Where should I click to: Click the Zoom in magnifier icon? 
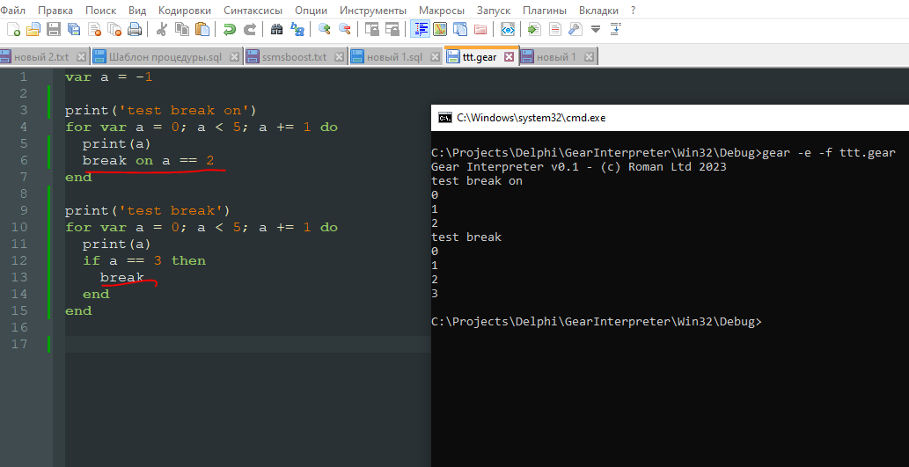coord(325,29)
